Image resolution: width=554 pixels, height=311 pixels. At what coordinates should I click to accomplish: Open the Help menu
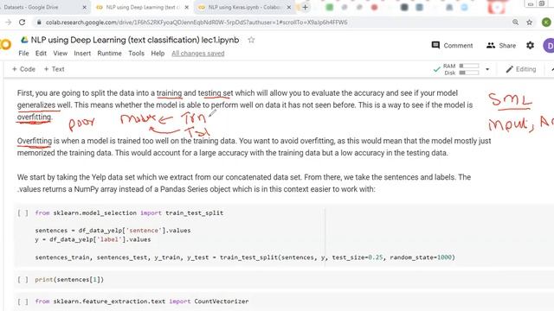(158, 54)
